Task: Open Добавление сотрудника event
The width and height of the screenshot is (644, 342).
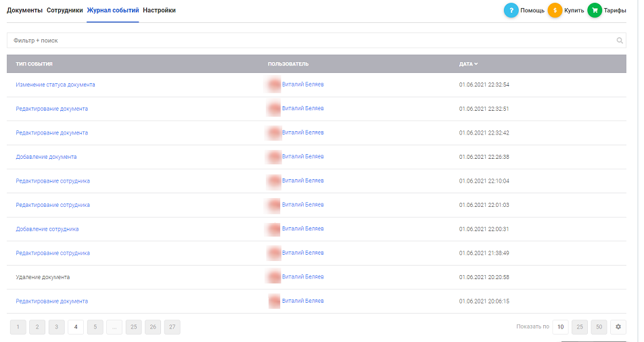Action: 47,229
